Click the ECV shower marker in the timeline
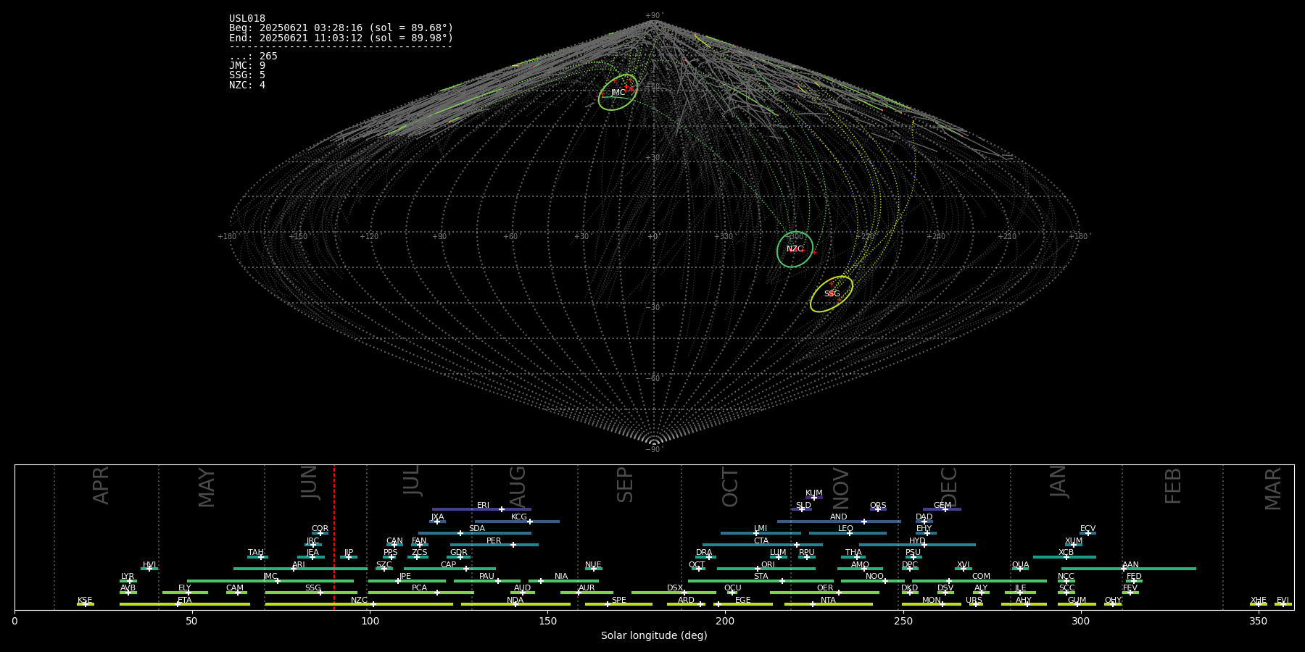Screen dimensions: 1305x652 [1087, 533]
